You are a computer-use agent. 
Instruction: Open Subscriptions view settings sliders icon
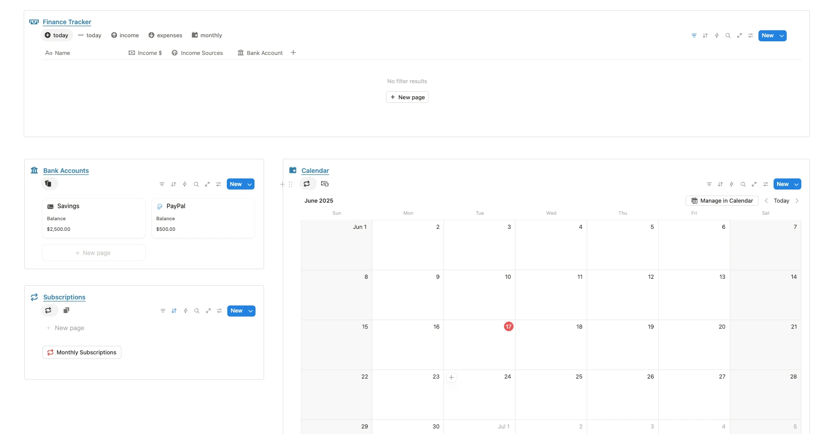click(219, 311)
